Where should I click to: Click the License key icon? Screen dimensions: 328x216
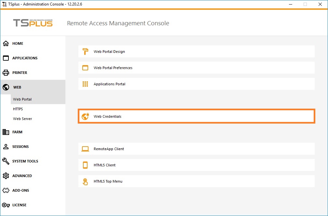click(6, 205)
